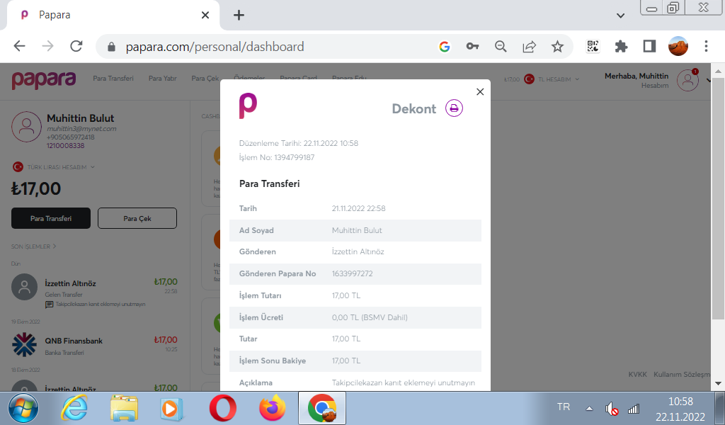Image resolution: width=725 pixels, height=425 pixels.
Task: Click the share page icon in address bar
Action: pyautogui.click(x=529, y=47)
